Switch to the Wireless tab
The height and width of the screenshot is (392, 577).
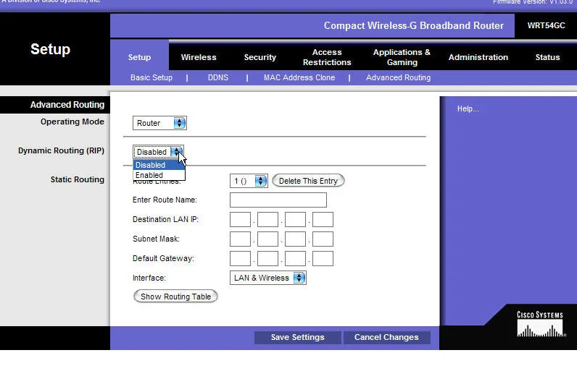[199, 57]
